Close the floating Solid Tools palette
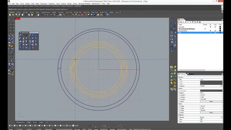231x130 pixels. coord(38,32)
